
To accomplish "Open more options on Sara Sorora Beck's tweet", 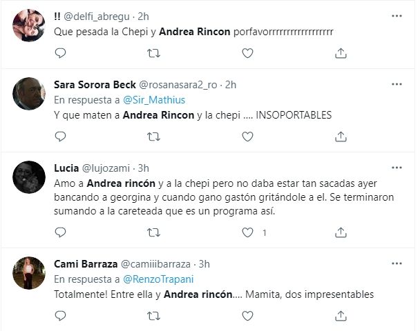I will click(x=397, y=84).
